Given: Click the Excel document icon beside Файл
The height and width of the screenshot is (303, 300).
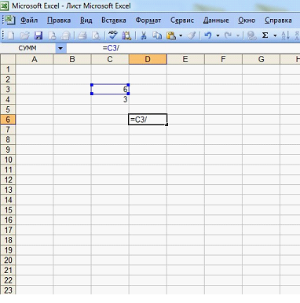Looking at the screenshot, I should pyautogui.click(x=10, y=20).
